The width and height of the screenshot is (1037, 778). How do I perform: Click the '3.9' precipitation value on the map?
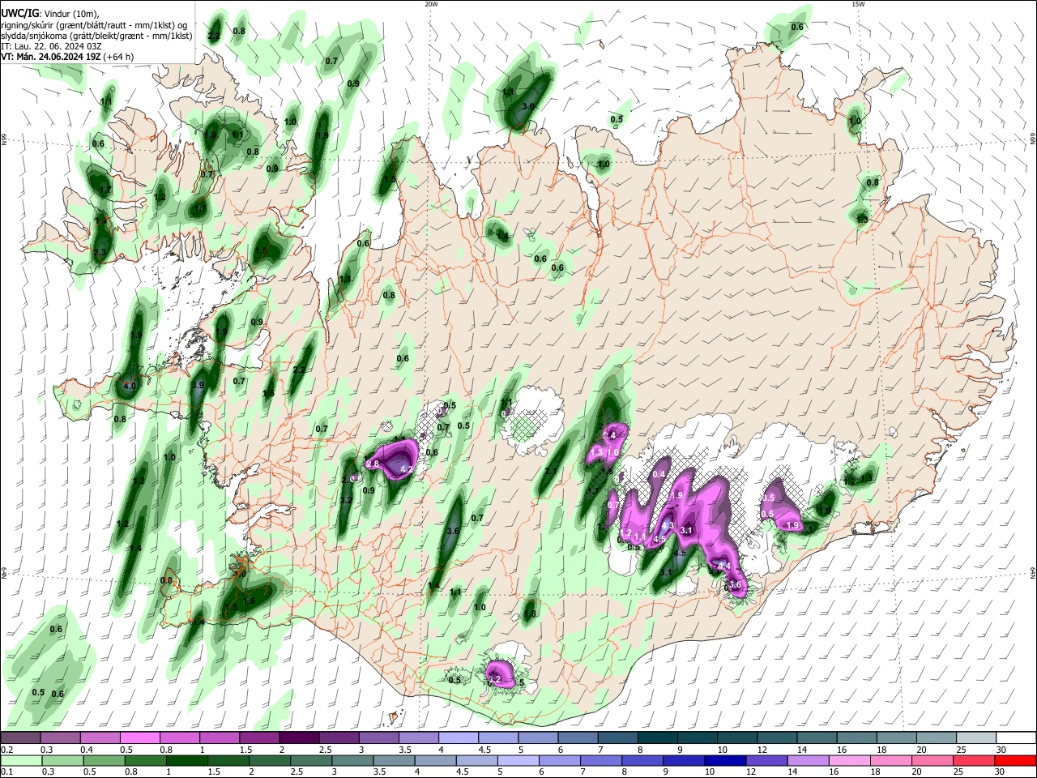tap(198, 386)
